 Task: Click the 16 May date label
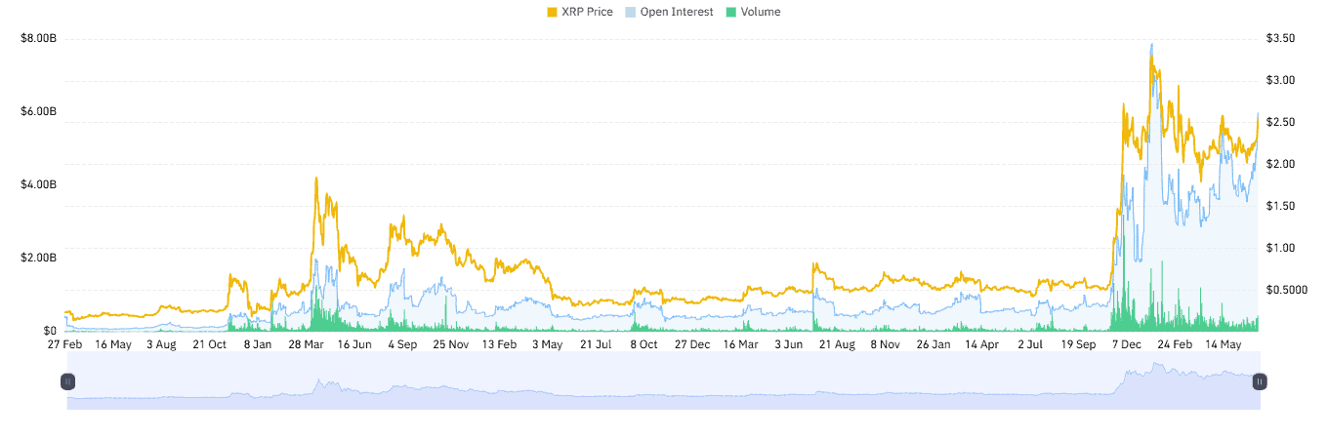(113, 344)
